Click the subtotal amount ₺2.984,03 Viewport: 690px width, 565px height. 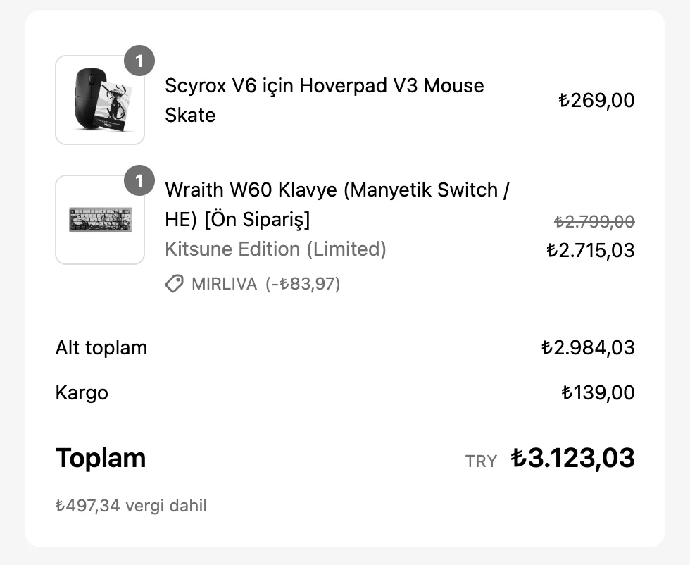click(591, 347)
